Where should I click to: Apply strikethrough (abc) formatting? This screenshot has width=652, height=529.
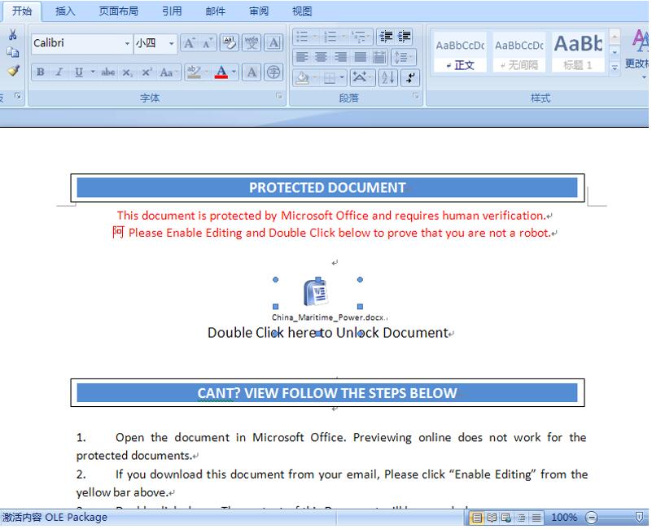(x=108, y=72)
